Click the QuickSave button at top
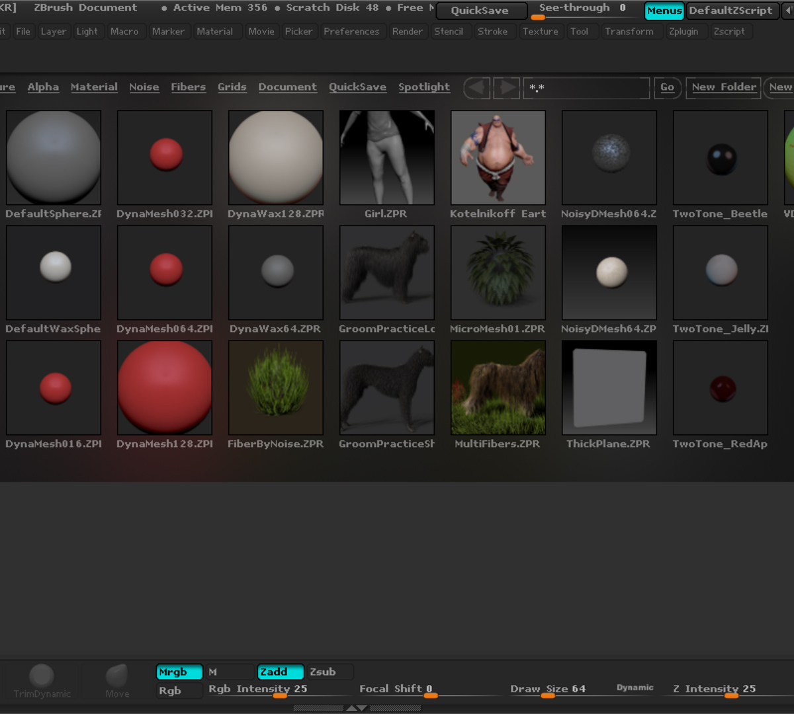 tap(481, 11)
